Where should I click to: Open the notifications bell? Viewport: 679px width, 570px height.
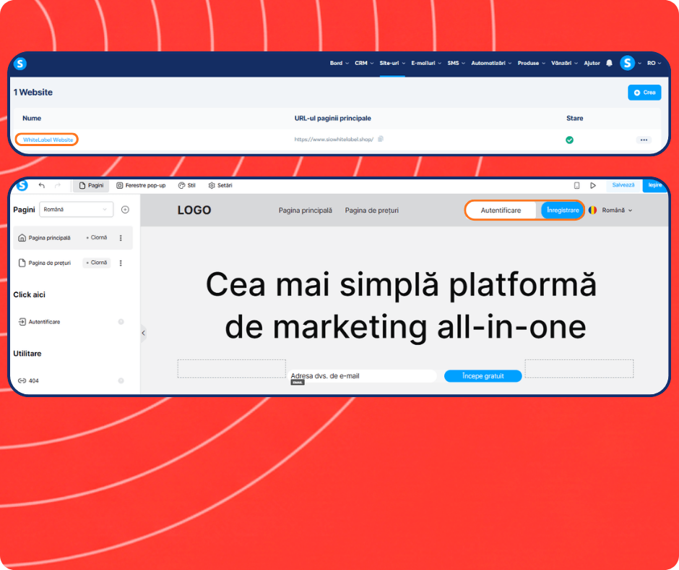coord(609,64)
